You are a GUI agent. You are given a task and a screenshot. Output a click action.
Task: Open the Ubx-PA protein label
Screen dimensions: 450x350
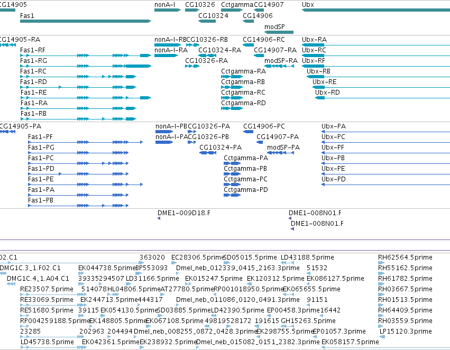coord(334,126)
